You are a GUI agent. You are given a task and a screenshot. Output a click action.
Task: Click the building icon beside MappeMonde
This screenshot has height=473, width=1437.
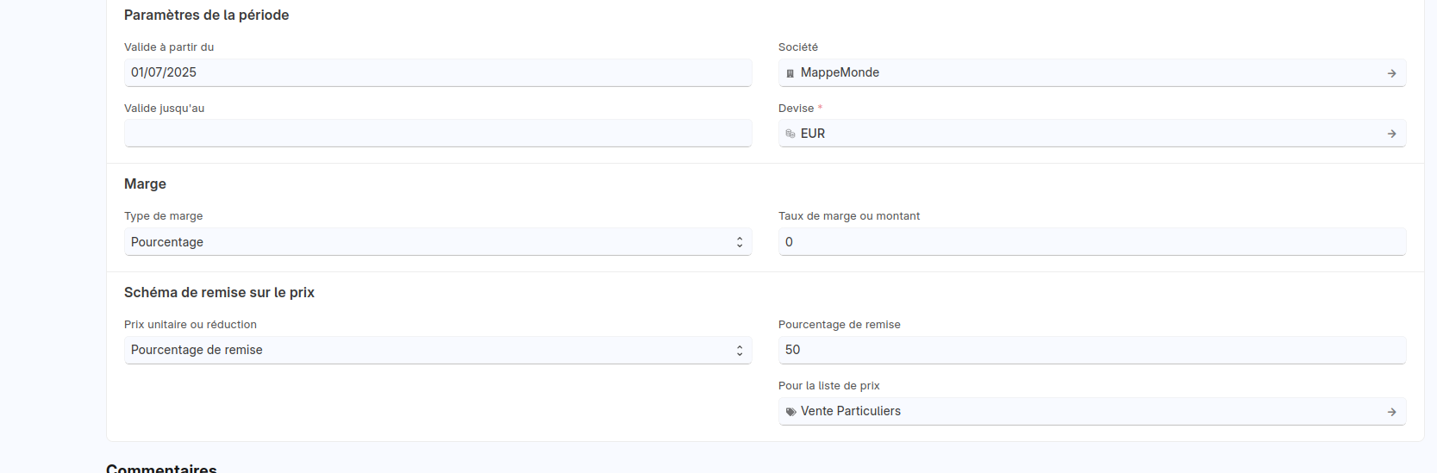click(x=790, y=73)
